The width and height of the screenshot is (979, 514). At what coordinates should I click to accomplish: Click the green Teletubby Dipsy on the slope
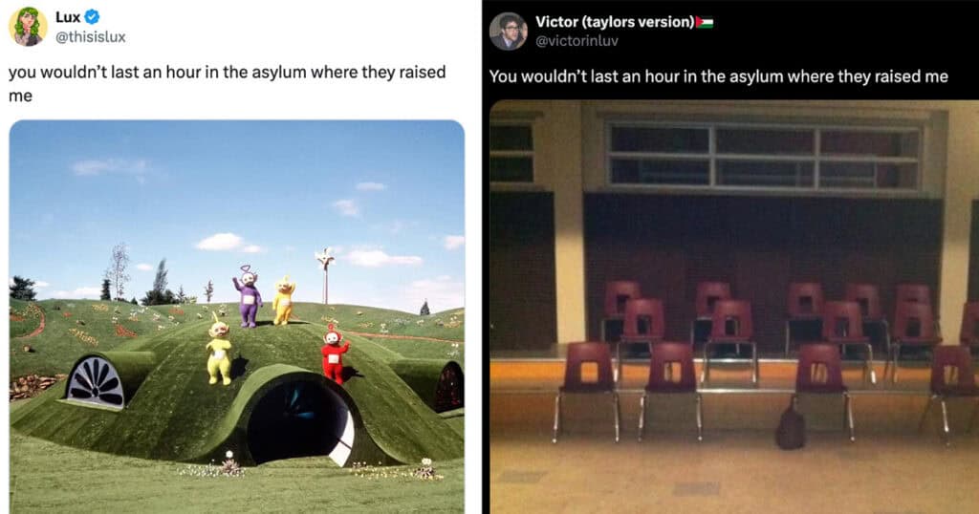[x=219, y=350]
